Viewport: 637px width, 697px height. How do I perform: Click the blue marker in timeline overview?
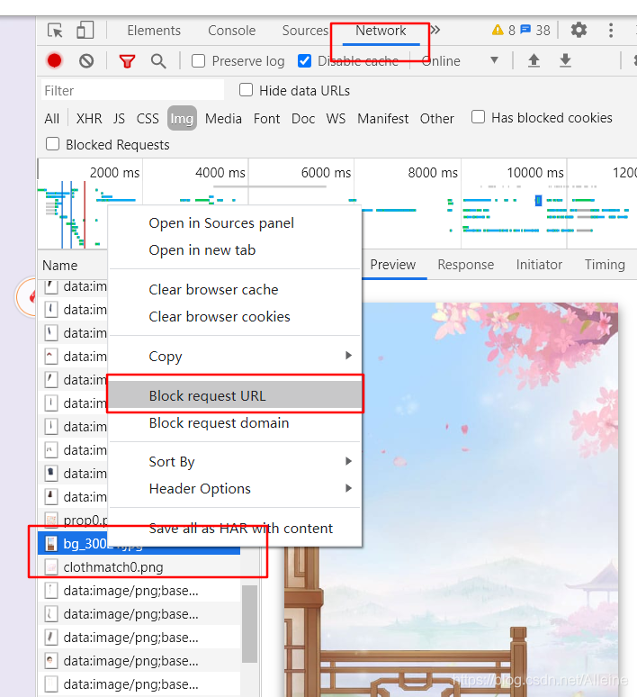click(x=538, y=200)
